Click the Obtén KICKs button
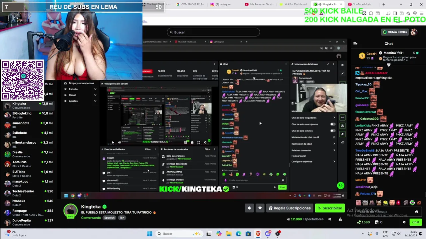This screenshot has height=239, width=426. tap(395, 32)
